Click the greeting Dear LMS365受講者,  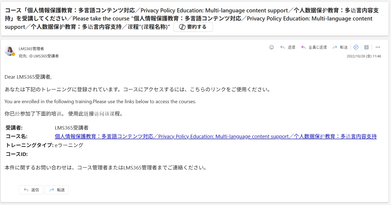(x=28, y=77)
